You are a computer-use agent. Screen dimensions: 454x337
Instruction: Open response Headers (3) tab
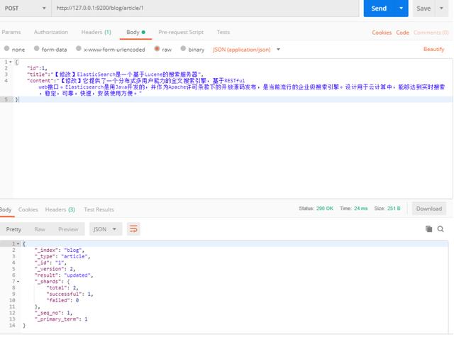(x=60, y=209)
